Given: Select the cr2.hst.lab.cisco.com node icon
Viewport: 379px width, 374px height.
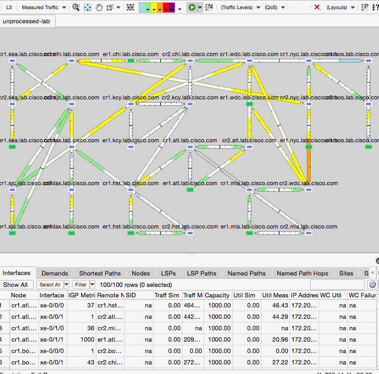Looking at the screenshot, I should 190,233.
